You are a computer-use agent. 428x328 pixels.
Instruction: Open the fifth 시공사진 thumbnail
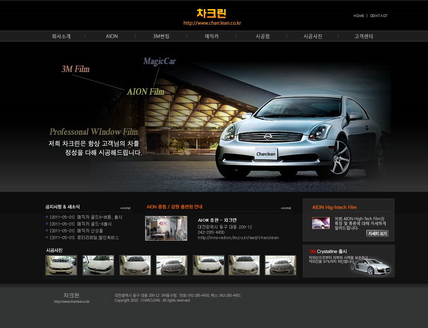tap(209, 265)
